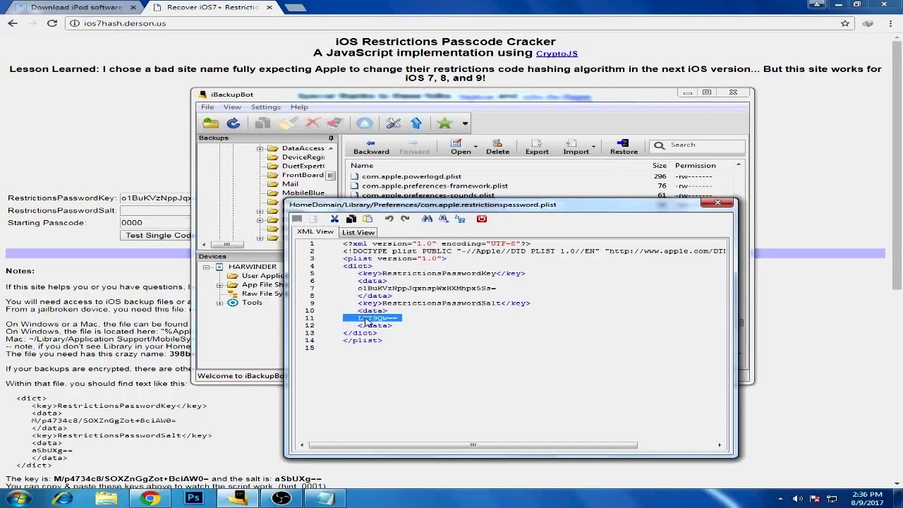Select Tools in the Devices tree
Screen dimensions: 903x508
tap(252, 303)
